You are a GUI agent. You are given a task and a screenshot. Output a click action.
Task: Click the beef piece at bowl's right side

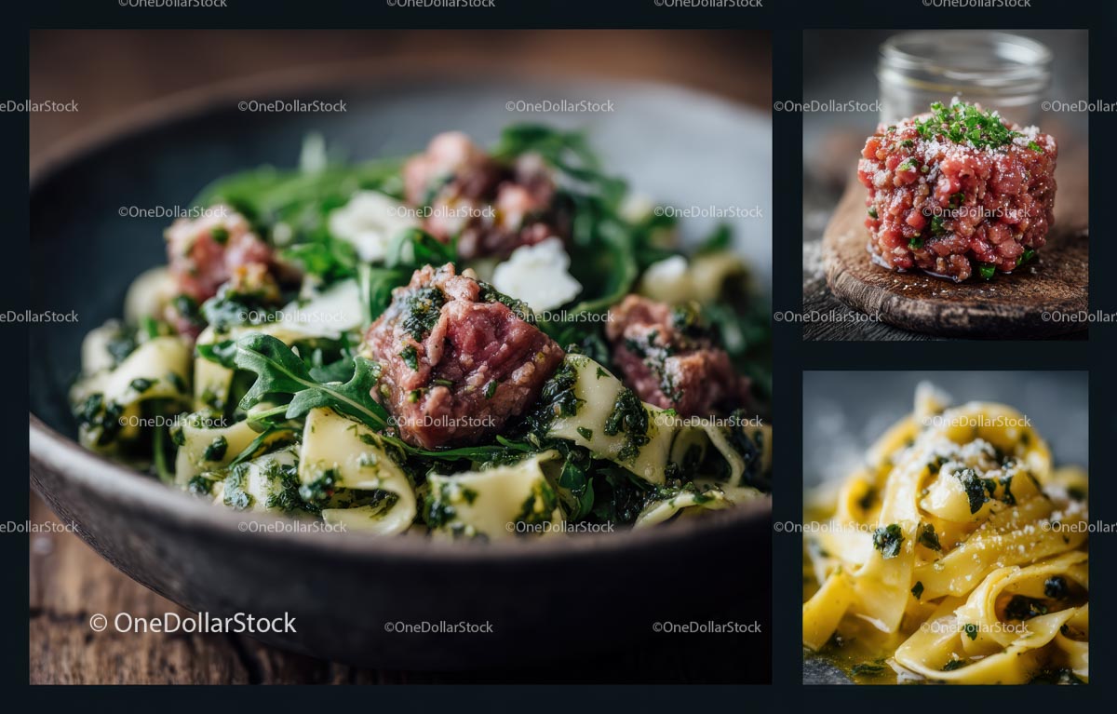pyautogui.click(x=670, y=354)
